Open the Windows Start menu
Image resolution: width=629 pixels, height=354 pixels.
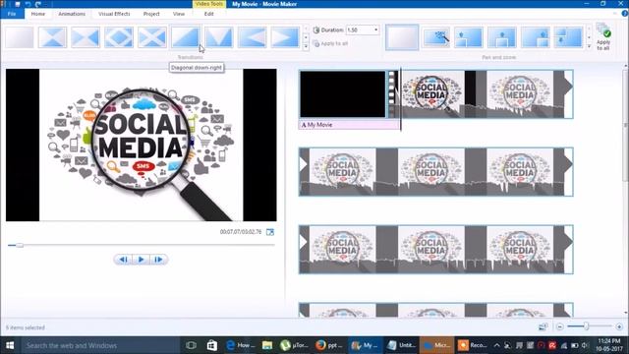10,345
